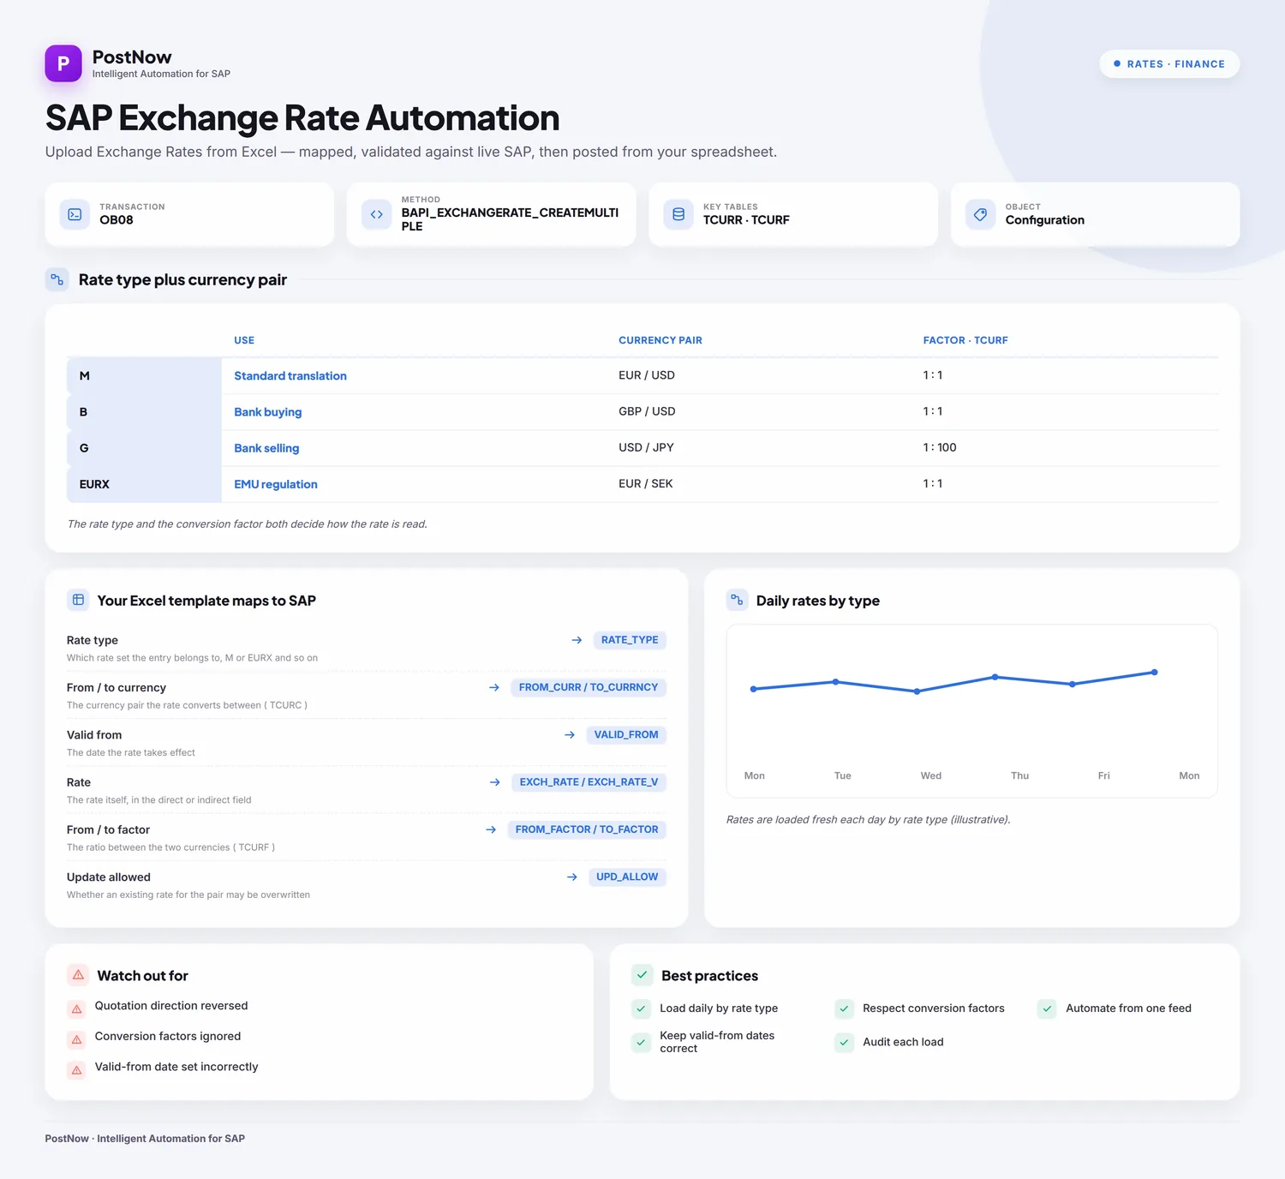The width and height of the screenshot is (1285, 1179).
Task: Open the 'Standard translation' link
Action: [x=290, y=376]
